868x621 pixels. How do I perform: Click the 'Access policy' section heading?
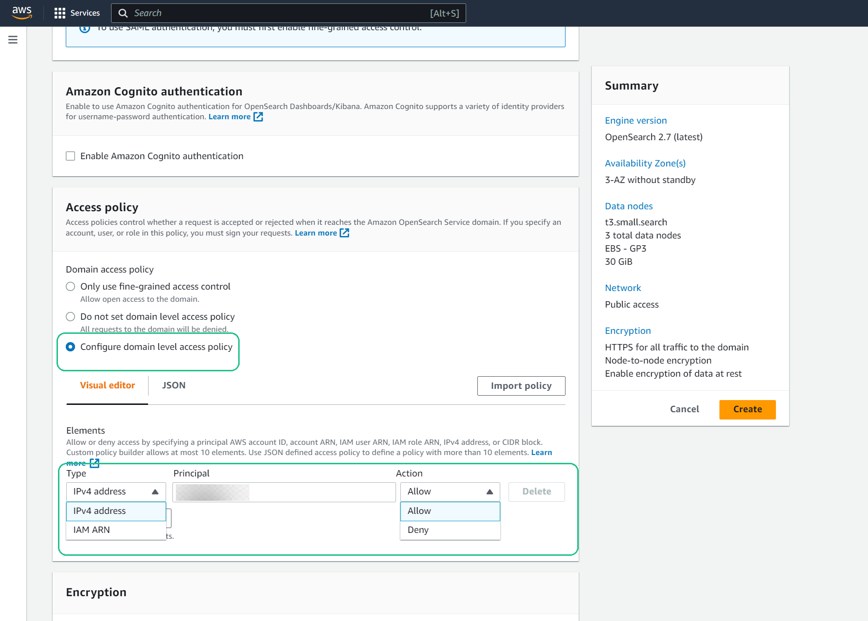[x=102, y=207]
